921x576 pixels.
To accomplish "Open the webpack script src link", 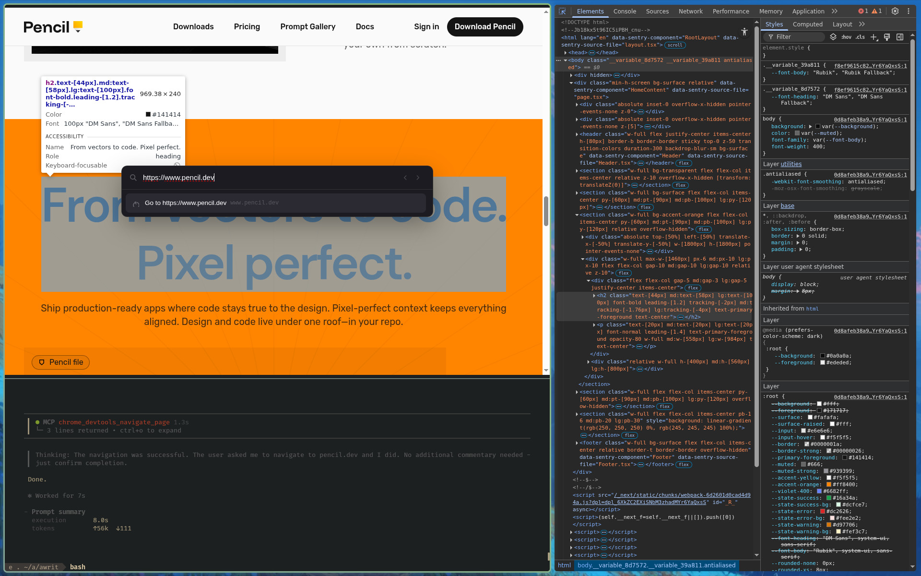I will pos(661,499).
